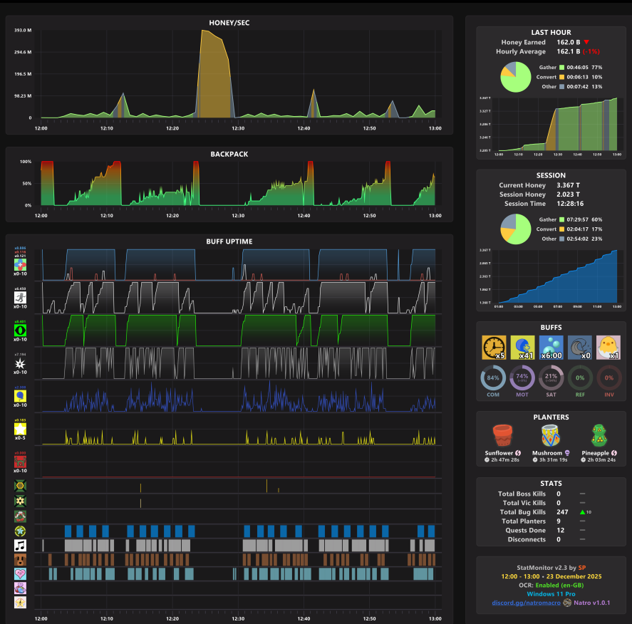Image resolution: width=632 pixels, height=624 pixels.
Task: Click the blue balloon buff icon
Action: coord(20,396)
